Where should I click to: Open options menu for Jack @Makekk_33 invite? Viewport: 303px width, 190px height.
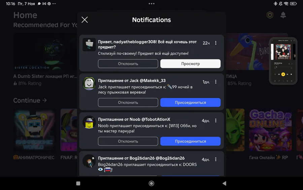pyautogui.click(x=216, y=82)
